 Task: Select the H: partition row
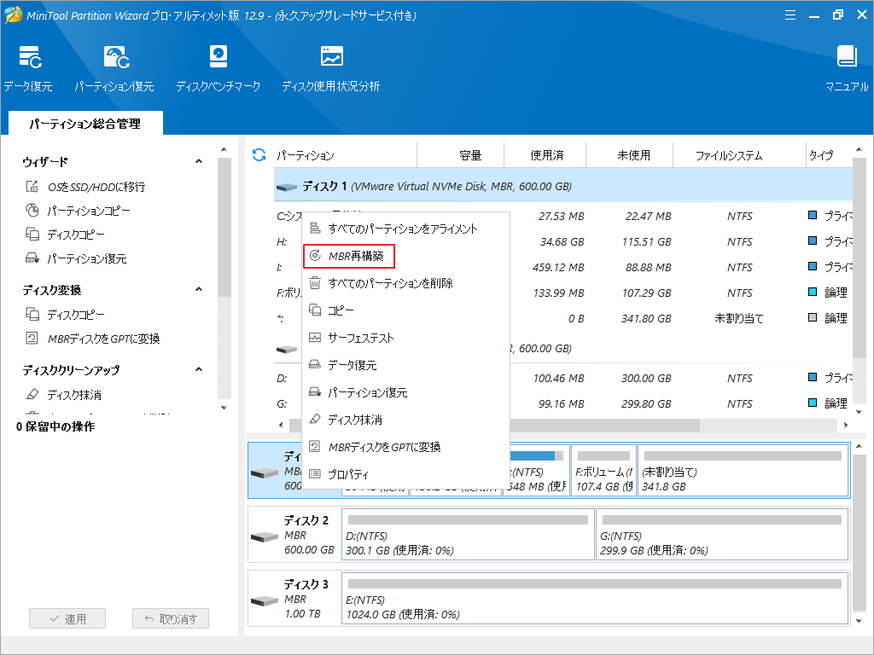pos(563,242)
